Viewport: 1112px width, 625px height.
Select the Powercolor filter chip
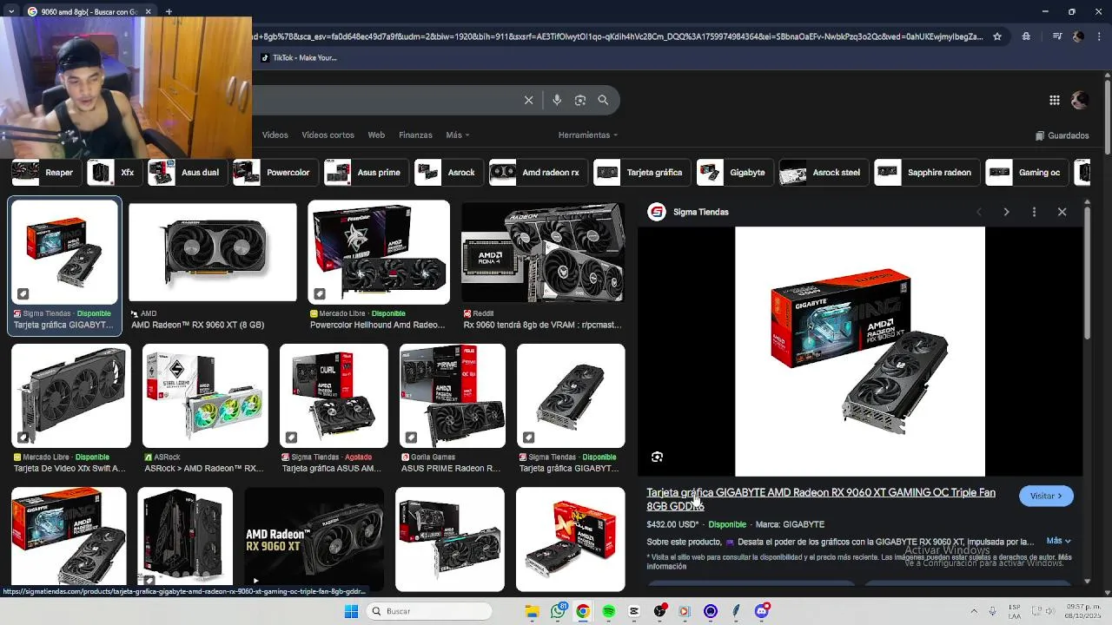tap(274, 173)
